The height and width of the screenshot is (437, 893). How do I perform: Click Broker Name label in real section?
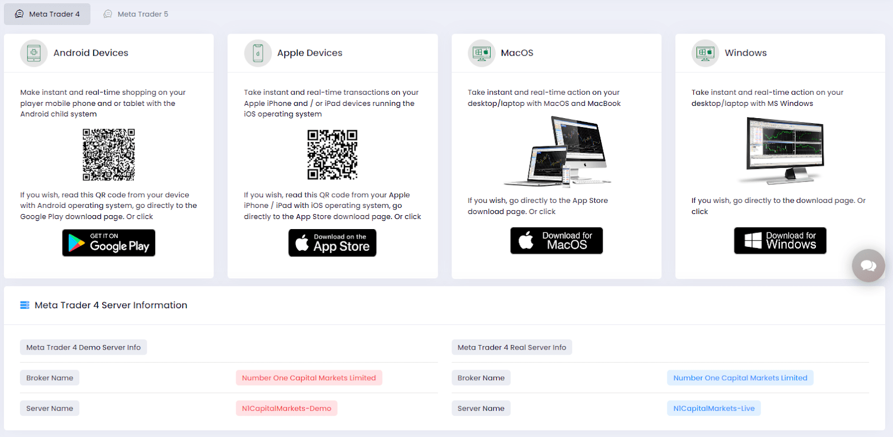pyautogui.click(x=481, y=378)
